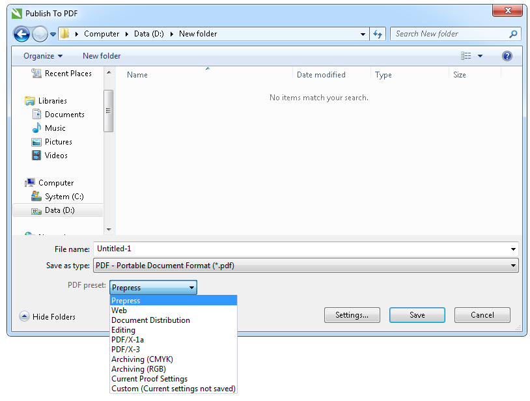This screenshot has width=530, height=401.
Task: Sort by Date modified column header
Action: [x=321, y=75]
